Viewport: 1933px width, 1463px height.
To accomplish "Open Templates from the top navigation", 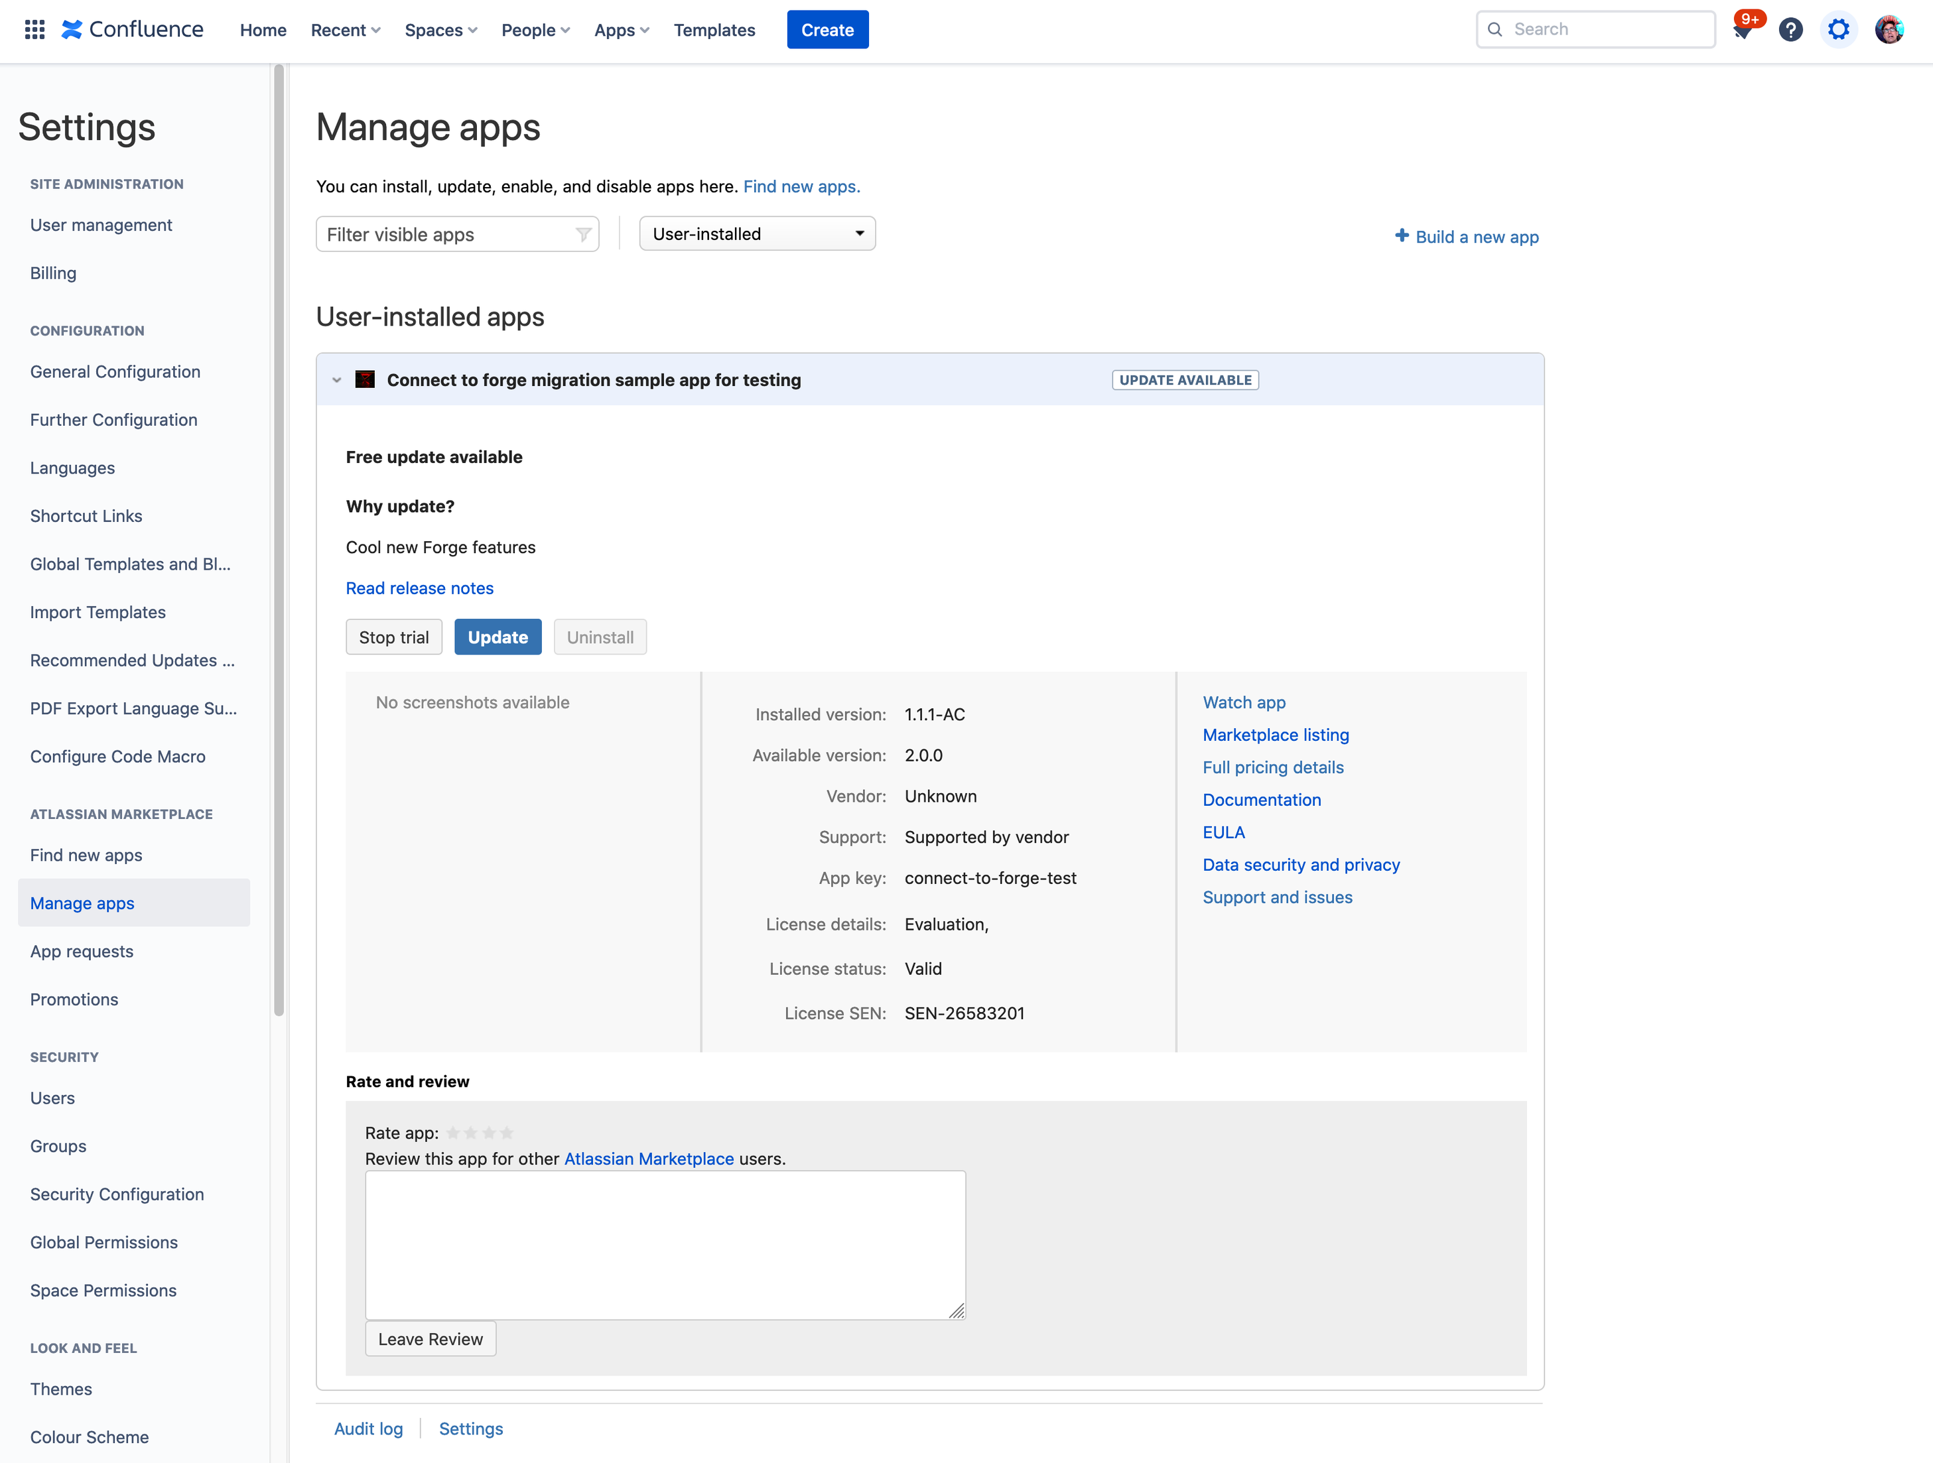I will tap(714, 30).
